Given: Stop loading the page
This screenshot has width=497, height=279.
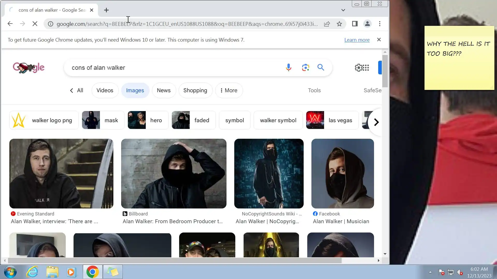Looking at the screenshot, I should 35,24.
